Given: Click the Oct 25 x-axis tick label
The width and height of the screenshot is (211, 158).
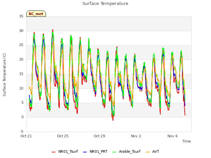Looking at the screenshot, I should [63, 136].
